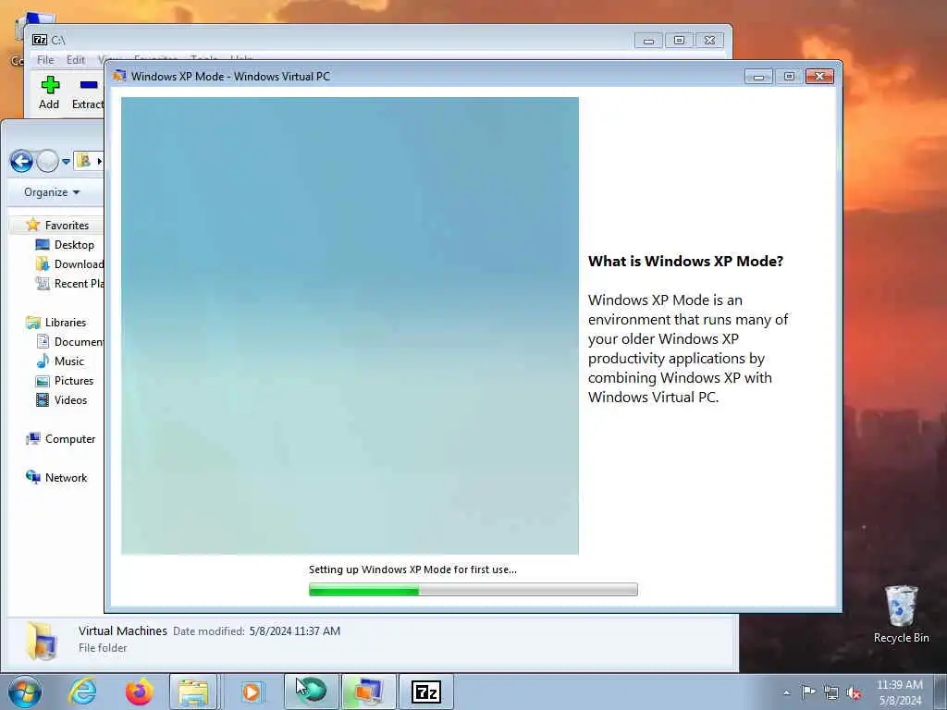Click the green globe taskbar icon
Screen dimensions: 947x710
312,692
